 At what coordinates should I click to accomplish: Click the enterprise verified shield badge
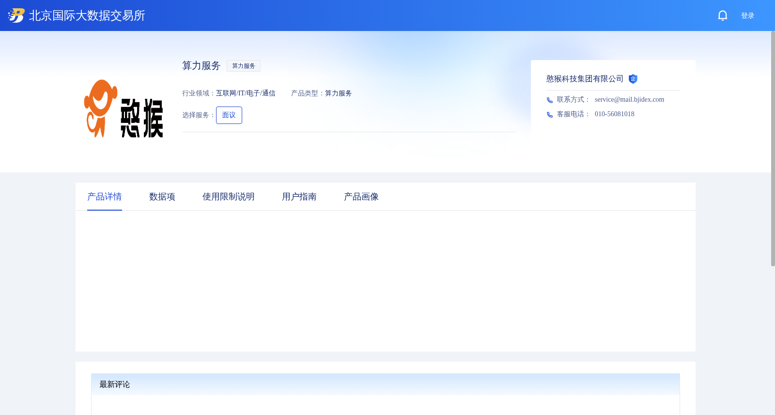(x=633, y=79)
